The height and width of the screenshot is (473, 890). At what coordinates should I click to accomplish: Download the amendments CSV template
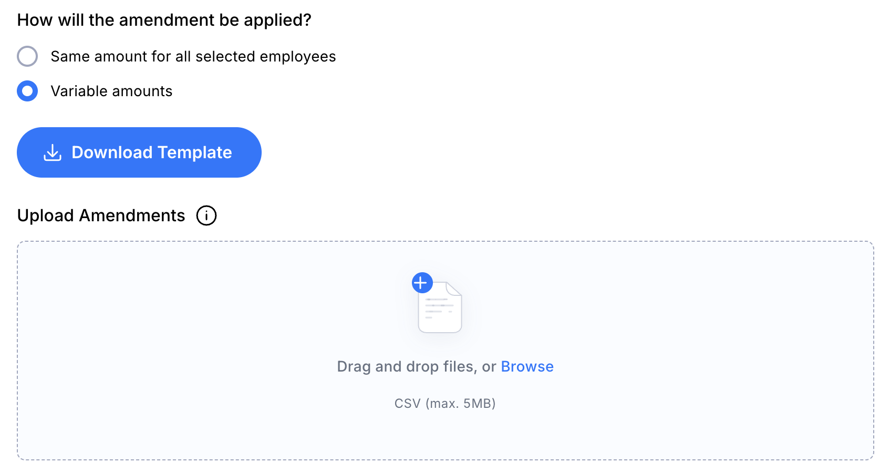point(139,152)
